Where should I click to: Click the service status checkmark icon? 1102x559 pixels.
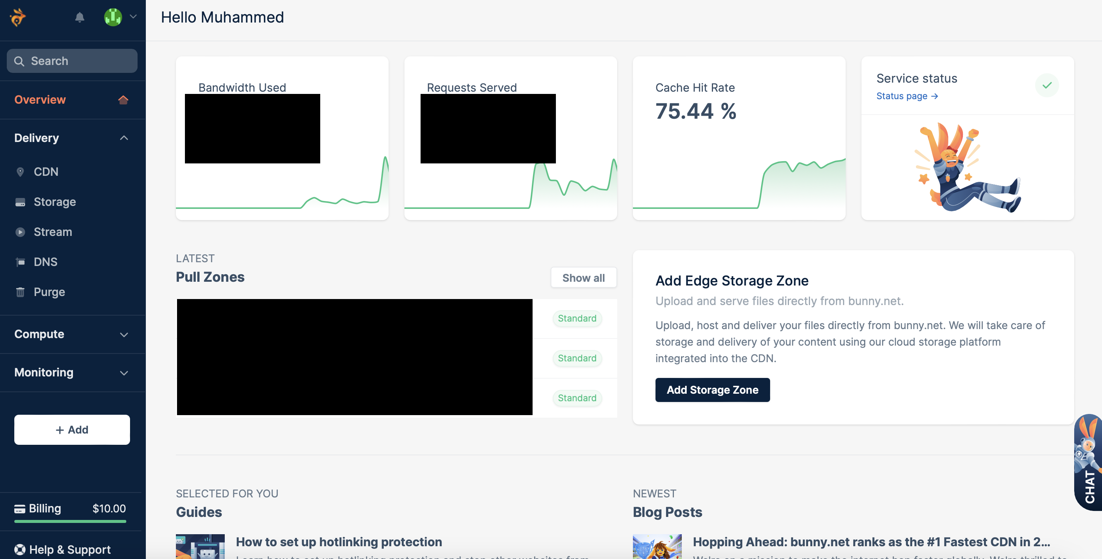click(1047, 85)
